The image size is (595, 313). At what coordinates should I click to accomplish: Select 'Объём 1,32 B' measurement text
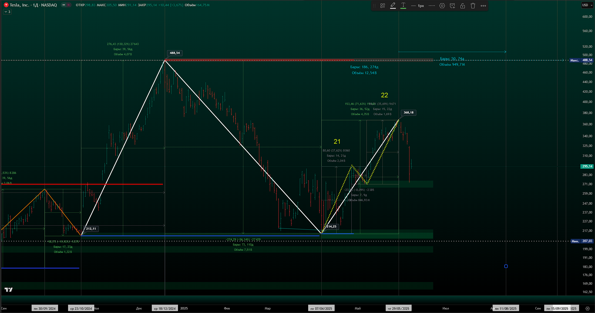click(63, 252)
